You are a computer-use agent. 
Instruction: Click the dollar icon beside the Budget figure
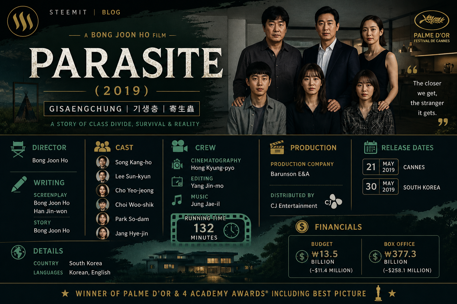[x=302, y=256]
